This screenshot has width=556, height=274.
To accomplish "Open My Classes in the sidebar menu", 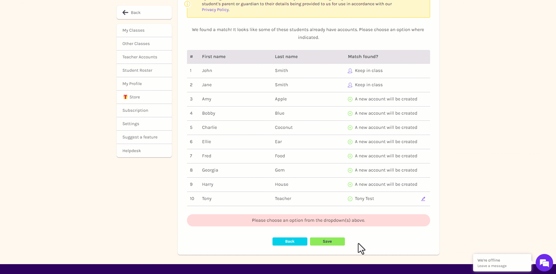I will click(x=144, y=30).
